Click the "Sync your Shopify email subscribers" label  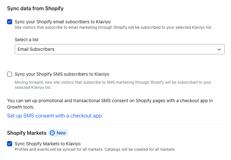[63, 22]
